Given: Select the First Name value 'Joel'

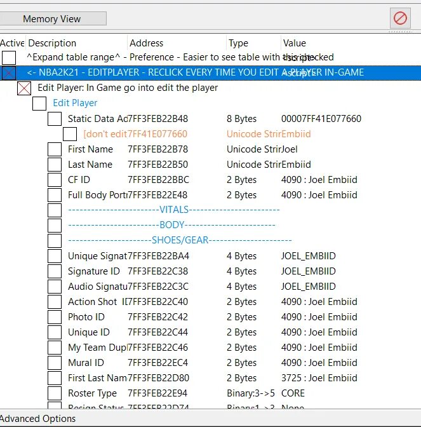Looking at the screenshot, I should [289, 149].
